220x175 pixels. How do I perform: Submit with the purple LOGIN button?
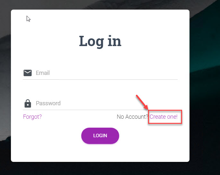click(100, 136)
